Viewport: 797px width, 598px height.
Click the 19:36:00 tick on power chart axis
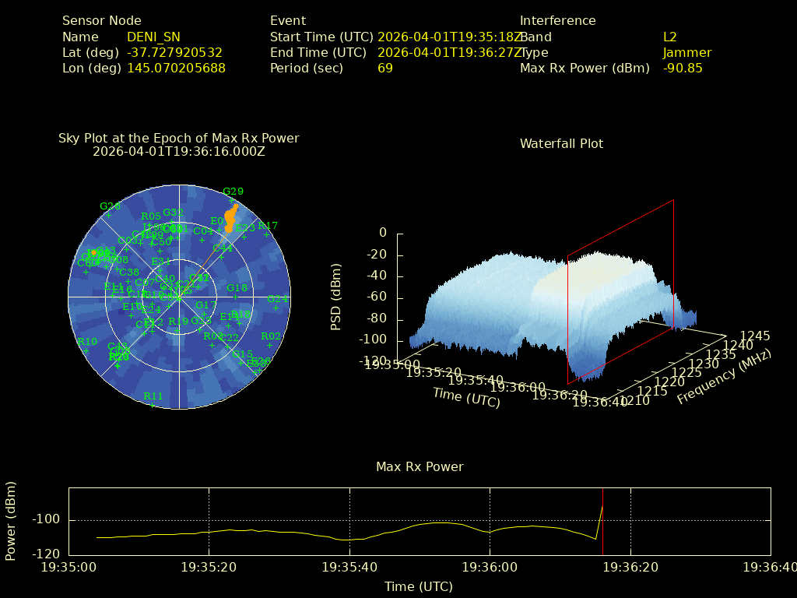[x=490, y=568]
